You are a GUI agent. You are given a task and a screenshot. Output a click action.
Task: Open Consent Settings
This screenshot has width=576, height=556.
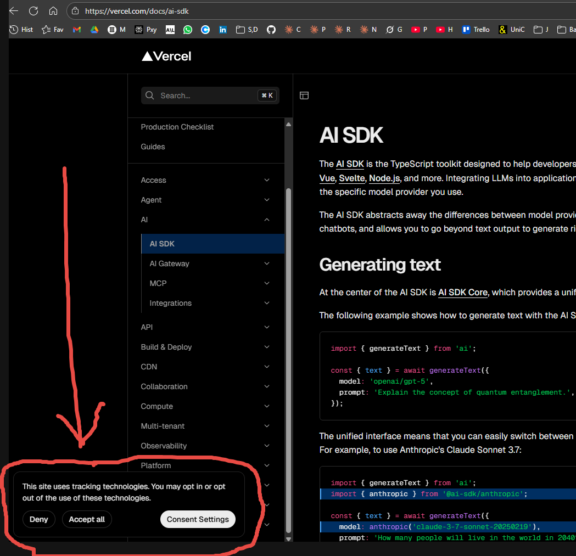(198, 519)
